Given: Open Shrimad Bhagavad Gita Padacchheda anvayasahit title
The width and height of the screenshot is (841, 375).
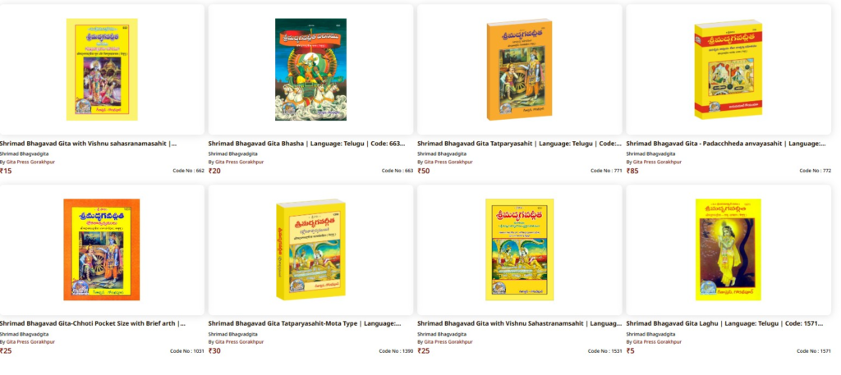Looking at the screenshot, I should click(x=726, y=144).
